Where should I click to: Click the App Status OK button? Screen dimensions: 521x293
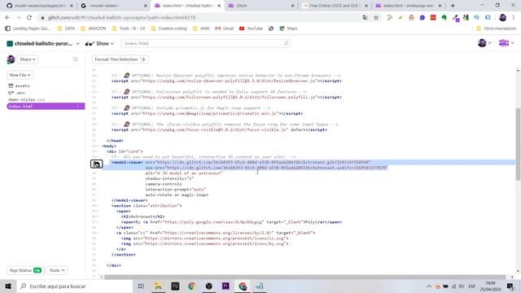pos(25,270)
